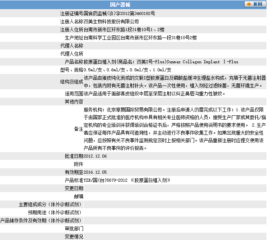
Task: Click the 变更情况 row label
Action: [74, 237]
